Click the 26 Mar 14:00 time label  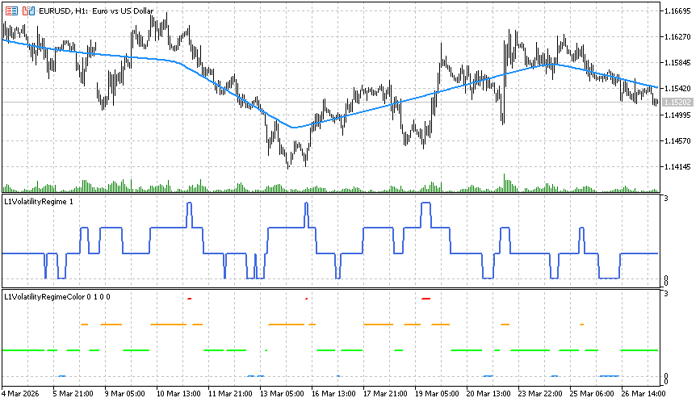point(643,393)
